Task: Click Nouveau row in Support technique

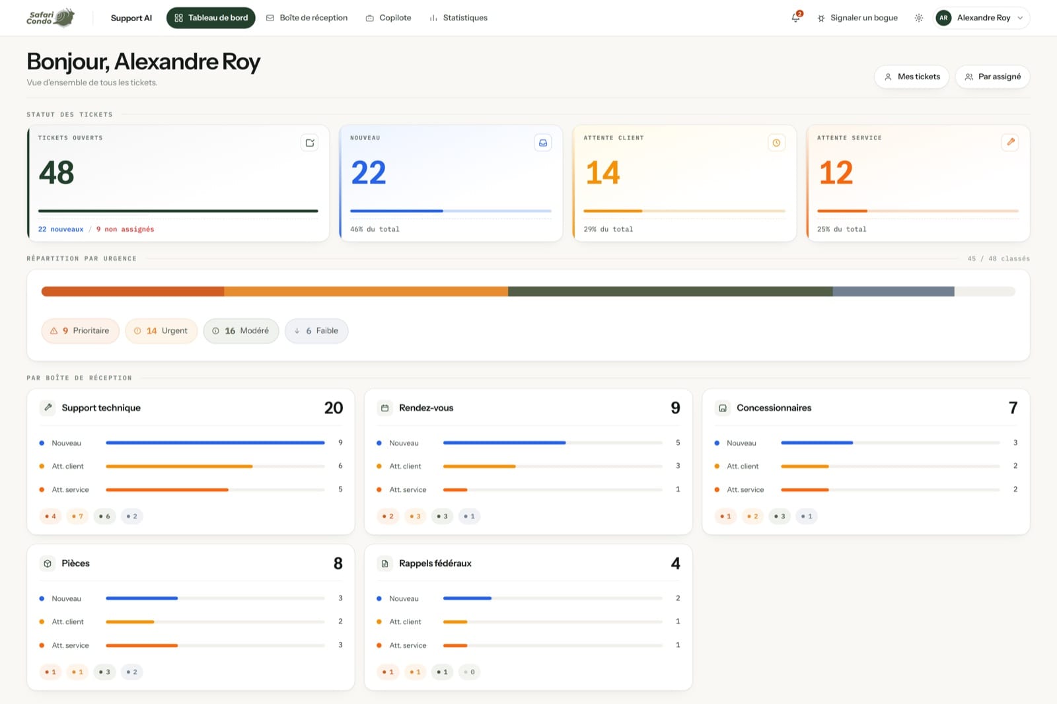Action: pos(191,443)
